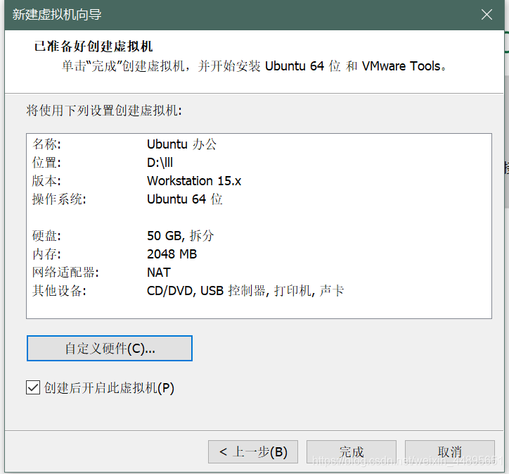The width and height of the screenshot is (509, 474).
Task: Select the hard disk value 50 GB, 拆分
Action: click(181, 236)
